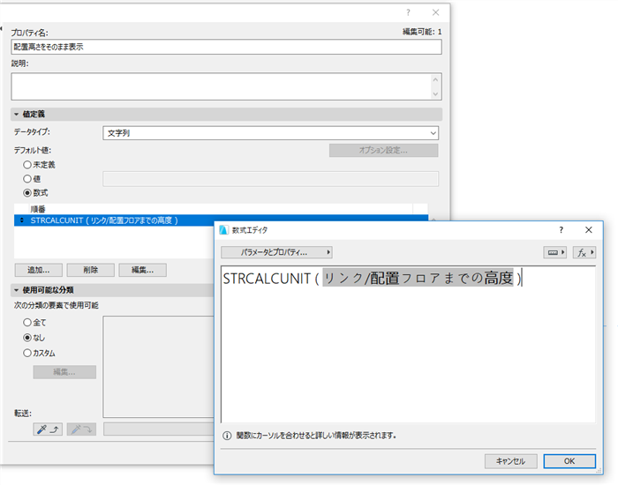Close the property dialog window
The height and width of the screenshot is (485, 618).
pyautogui.click(x=435, y=12)
